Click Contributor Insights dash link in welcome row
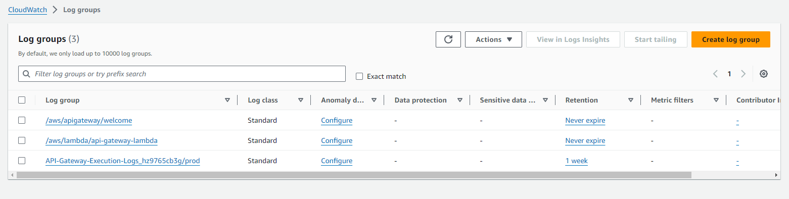The image size is (789, 199). [x=738, y=120]
